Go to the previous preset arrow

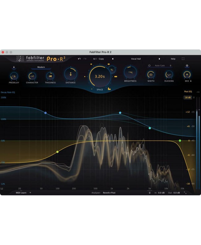[113, 59]
